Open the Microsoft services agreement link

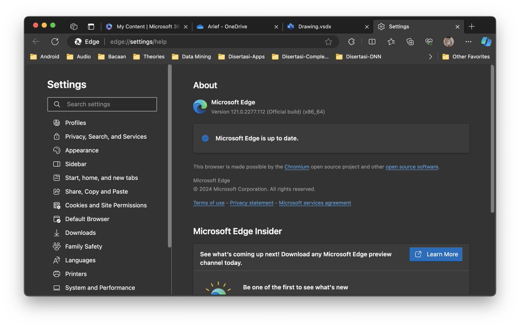315,203
